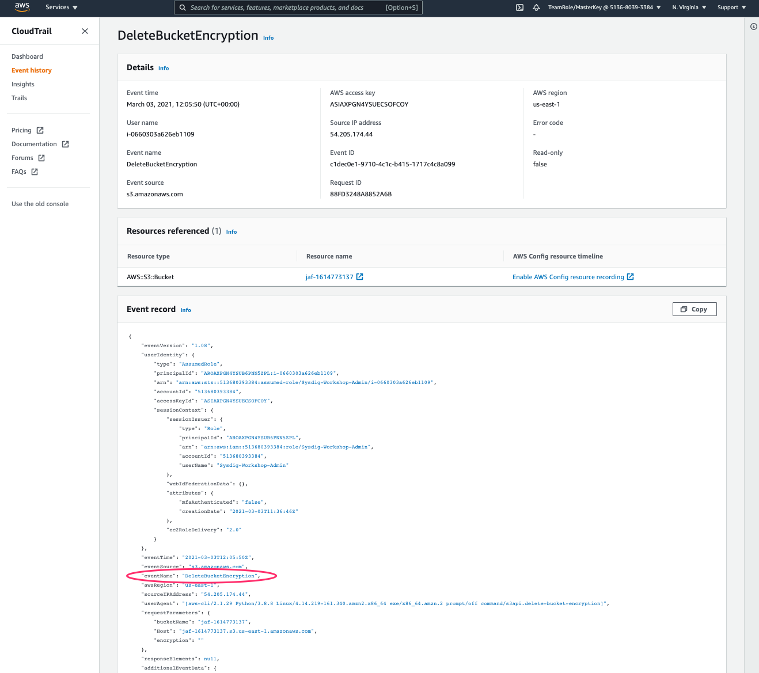This screenshot has width=759, height=673.
Task: Open Info next to Event record
Action: point(185,310)
